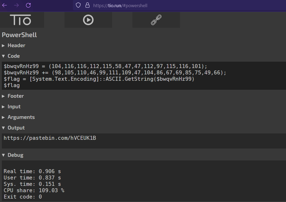Reload the page with refresh icon
Viewport: 286px width, 202px height.
click(x=28, y=5)
